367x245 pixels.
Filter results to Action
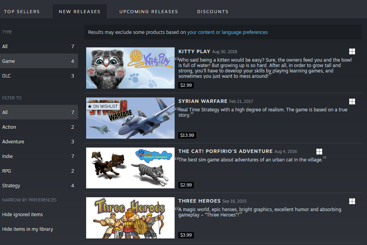coord(39,127)
